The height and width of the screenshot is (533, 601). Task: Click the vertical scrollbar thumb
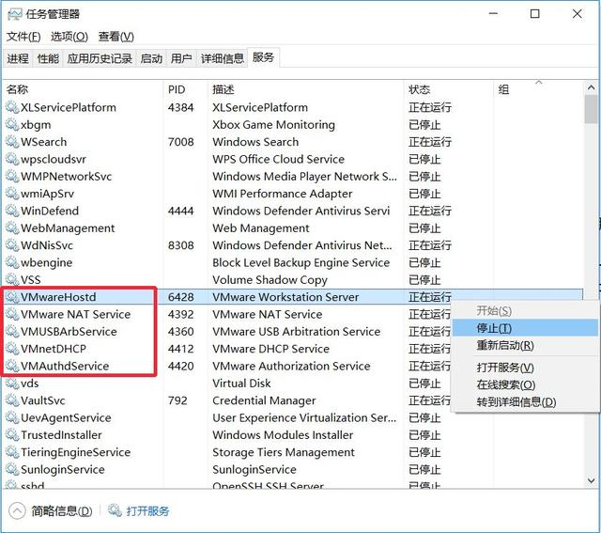591,109
